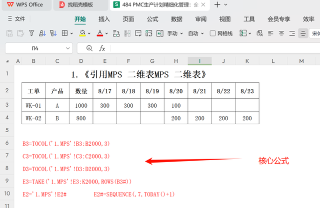
Task: Click the 核心公式 red label
Action: point(273,161)
